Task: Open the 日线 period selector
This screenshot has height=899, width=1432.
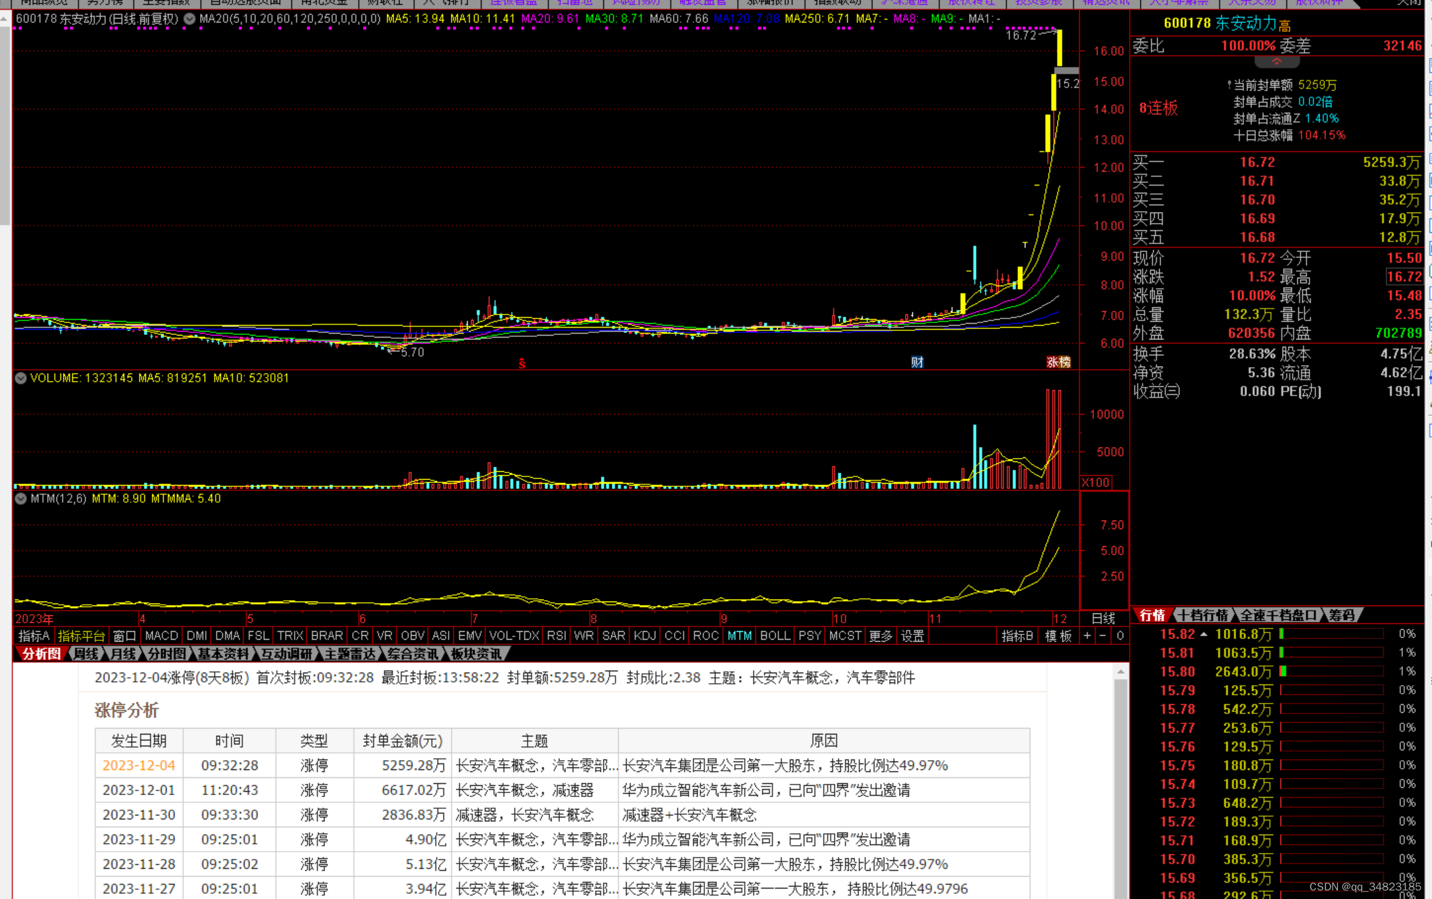Action: (1103, 619)
